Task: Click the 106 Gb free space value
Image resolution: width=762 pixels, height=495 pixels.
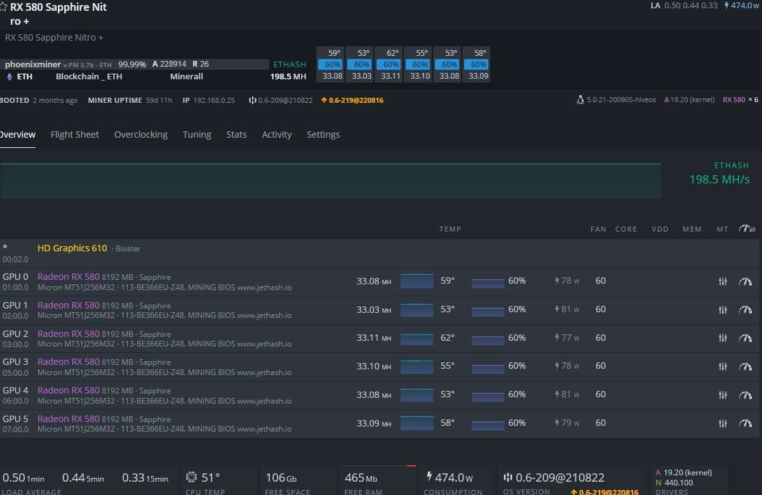Action: tap(281, 477)
